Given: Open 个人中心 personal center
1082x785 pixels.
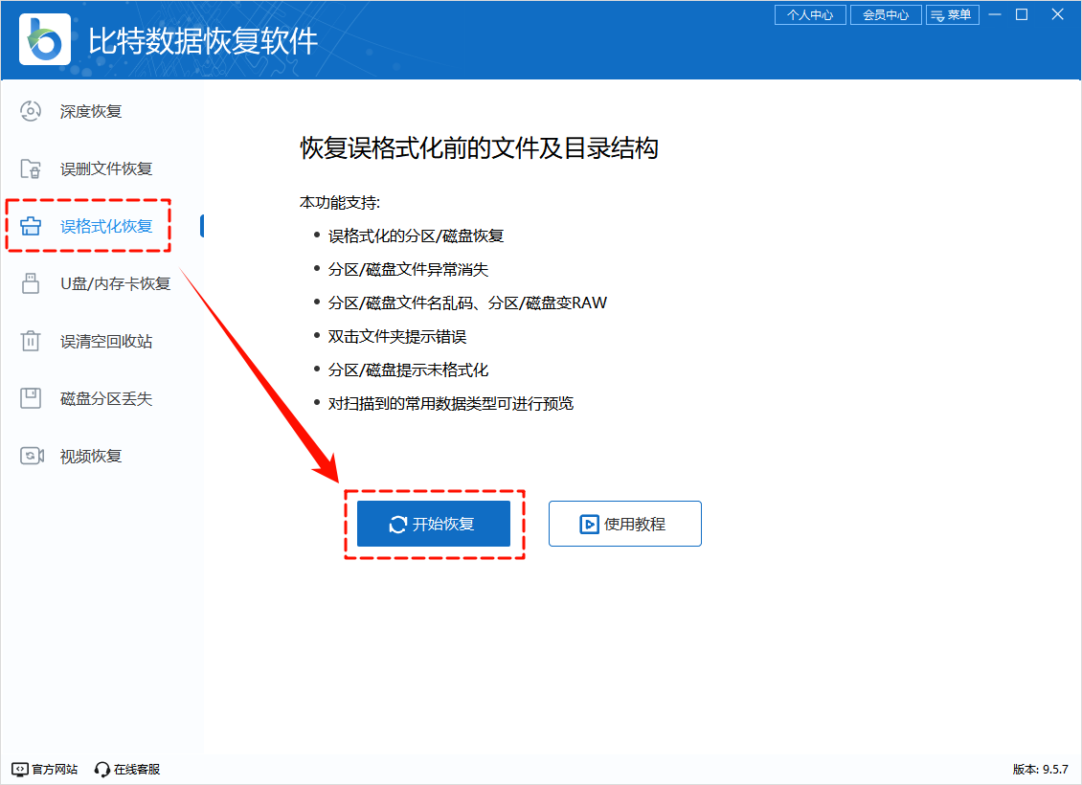Looking at the screenshot, I should pos(810,14).
